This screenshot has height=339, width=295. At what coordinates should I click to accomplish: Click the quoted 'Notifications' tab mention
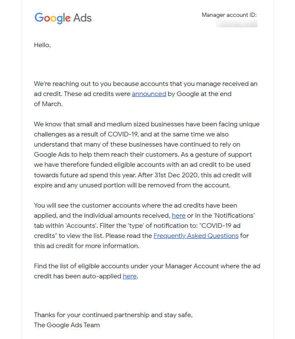(234, 216)
